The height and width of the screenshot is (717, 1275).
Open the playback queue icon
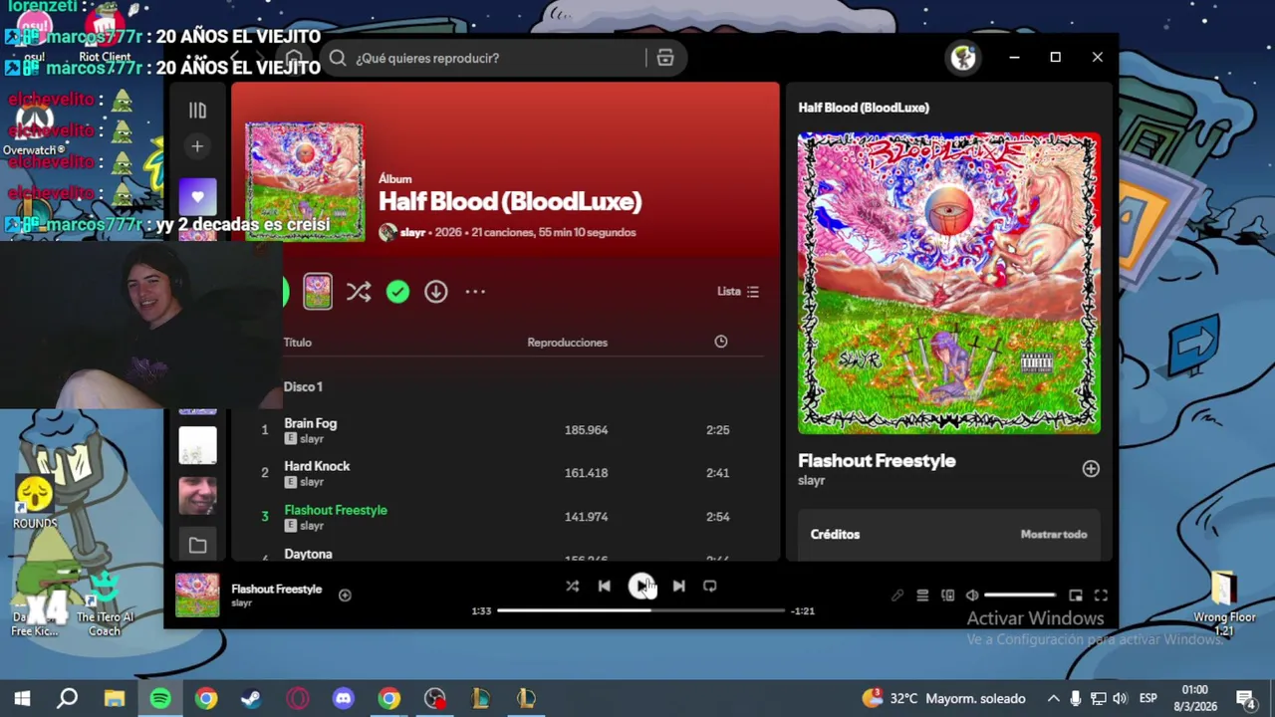pos(922,596)
